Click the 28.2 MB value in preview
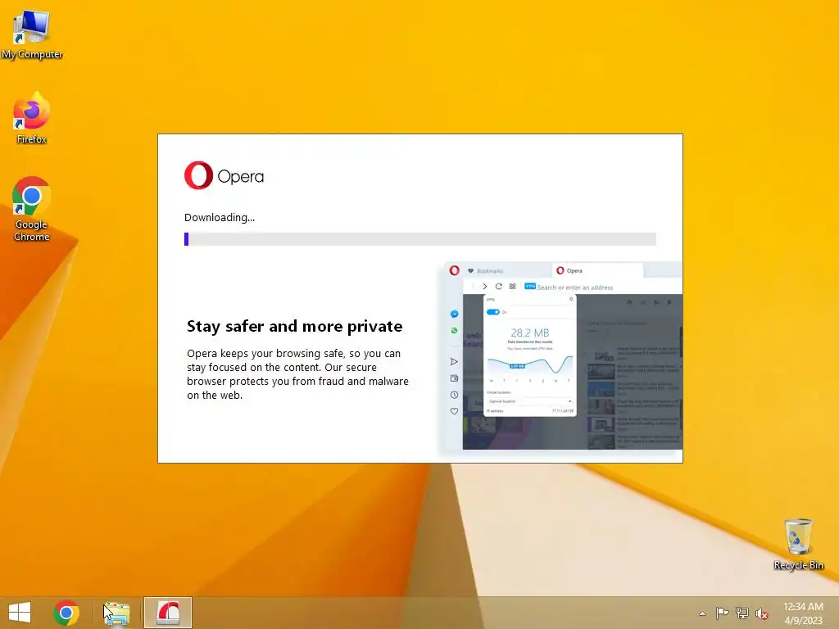839x629 pixels. 530,333
